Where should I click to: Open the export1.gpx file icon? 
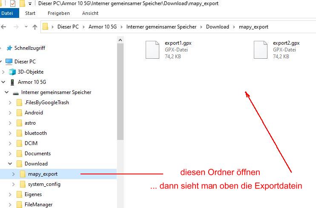(153, 49)
